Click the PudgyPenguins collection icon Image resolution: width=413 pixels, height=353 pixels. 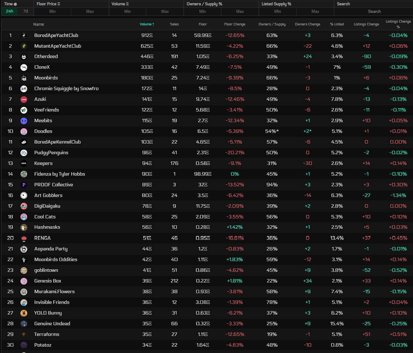click(x=24, y=152)
